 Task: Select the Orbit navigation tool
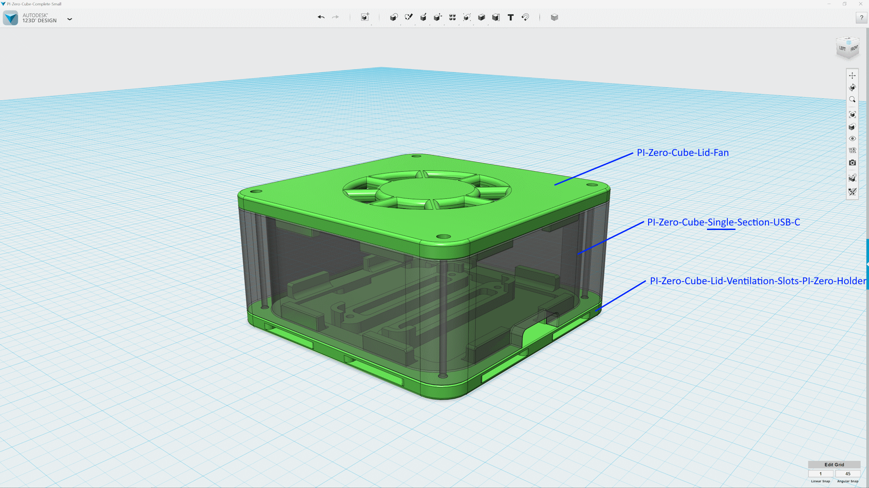click(x=852, y=88)
